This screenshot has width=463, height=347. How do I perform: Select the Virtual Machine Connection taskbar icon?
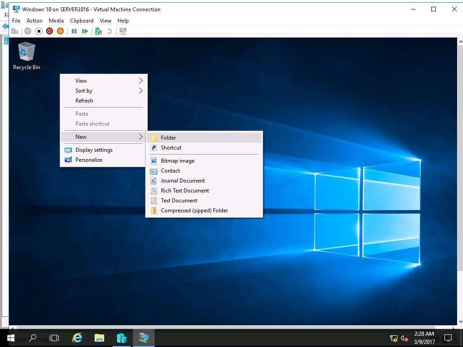[144, 338]
